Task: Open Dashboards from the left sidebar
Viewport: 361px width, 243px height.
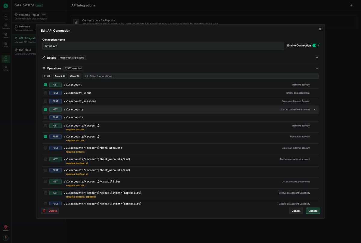Action: pos(6,26)
